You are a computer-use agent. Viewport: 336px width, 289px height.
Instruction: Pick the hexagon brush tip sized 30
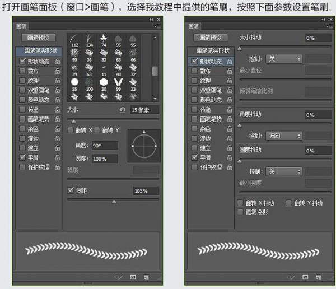click(x=104, y=85)
